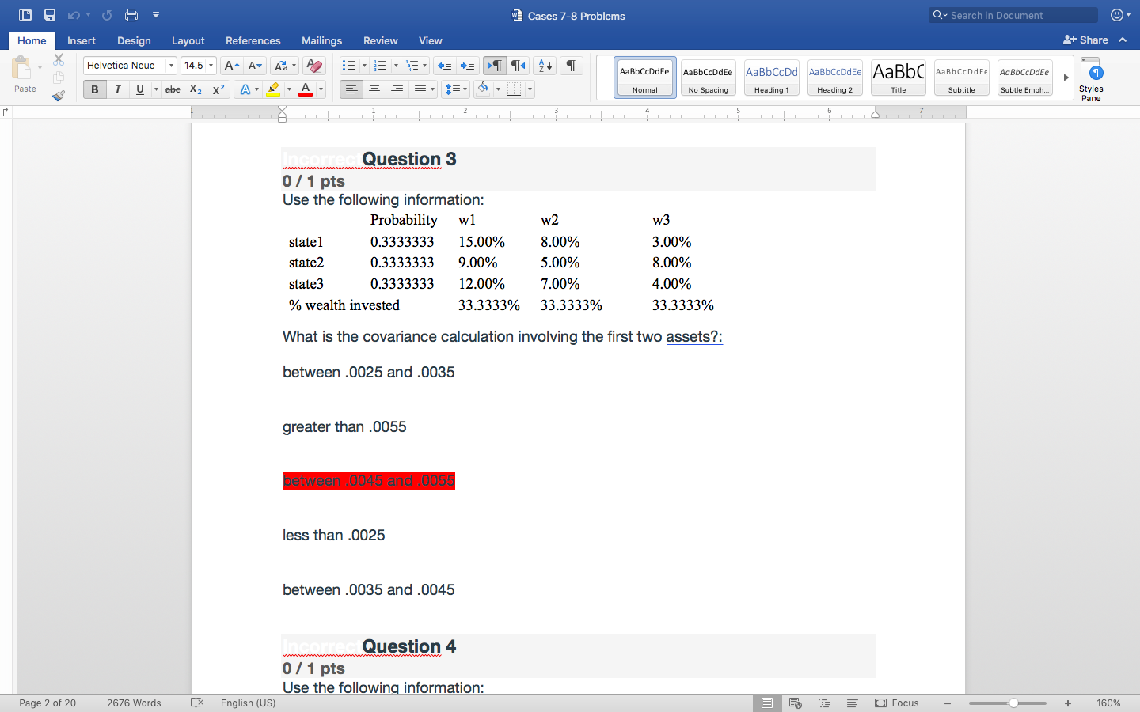Select the Bullets list icon
Viewport: 1140px width, 712px height.
[348, 66]
